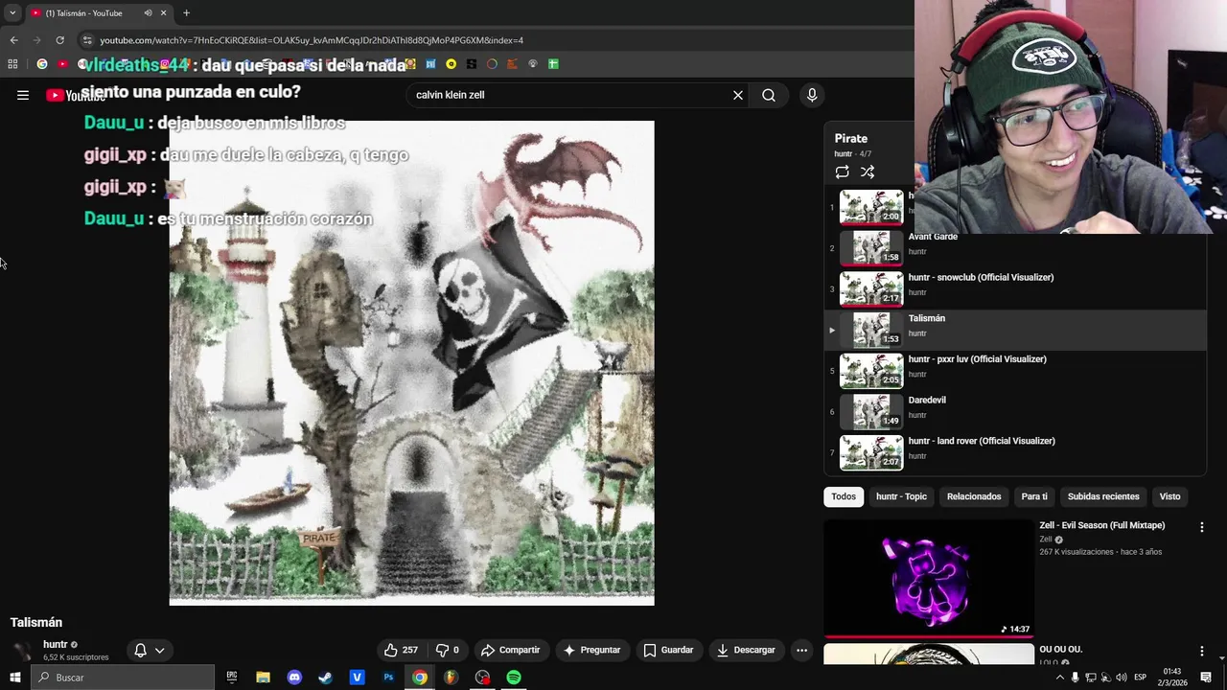Save video with Guardar
The width and height of the screenshot is (1227, 690).
[x=668, y=650]
